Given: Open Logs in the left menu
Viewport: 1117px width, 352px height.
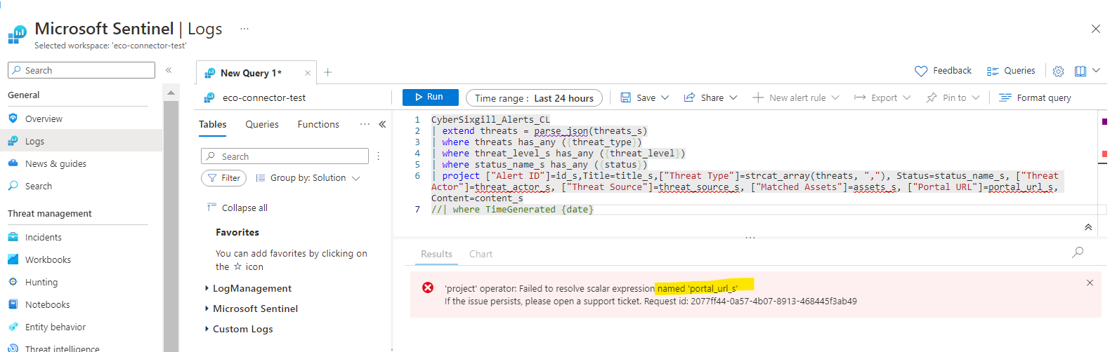Looking at the screenshot, I should [x=34, y=141].
